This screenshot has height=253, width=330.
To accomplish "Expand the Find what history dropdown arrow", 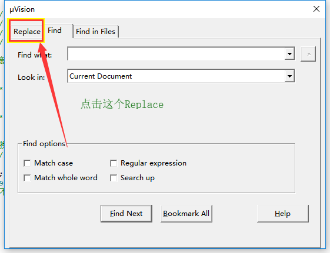I will [289, 54].
